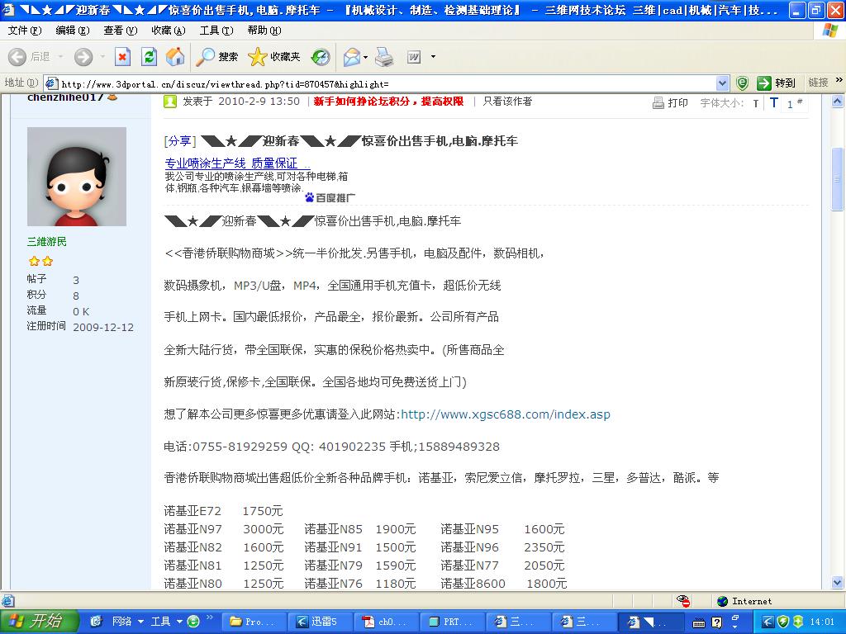846x634 pixels.
Task: Click the Windows 开始 Start button
Action: pyautogui.click(x=39, y=621)
